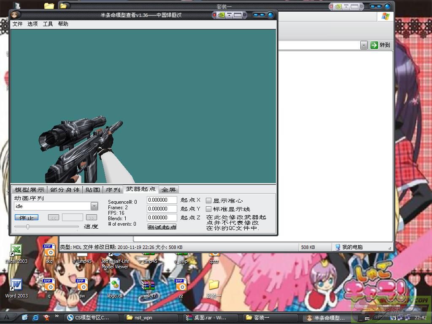Expand the 动画序列 idle dropdown
Viewport: 432px width, 324px height.
click(94, 206)
